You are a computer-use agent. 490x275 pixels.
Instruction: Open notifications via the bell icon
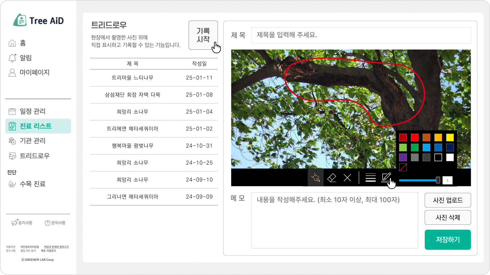click(12, 58)
